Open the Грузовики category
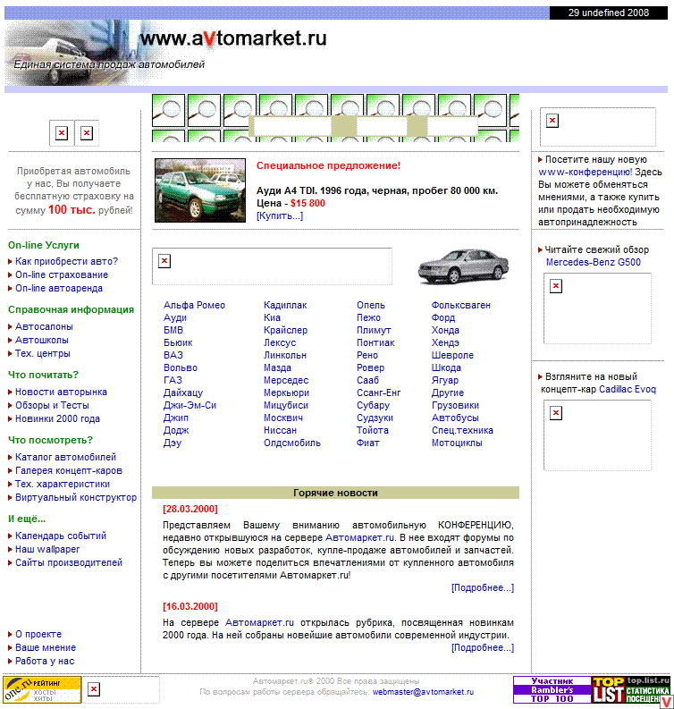Viewport: 674px width, 709px height. click(x=455, y=406)
